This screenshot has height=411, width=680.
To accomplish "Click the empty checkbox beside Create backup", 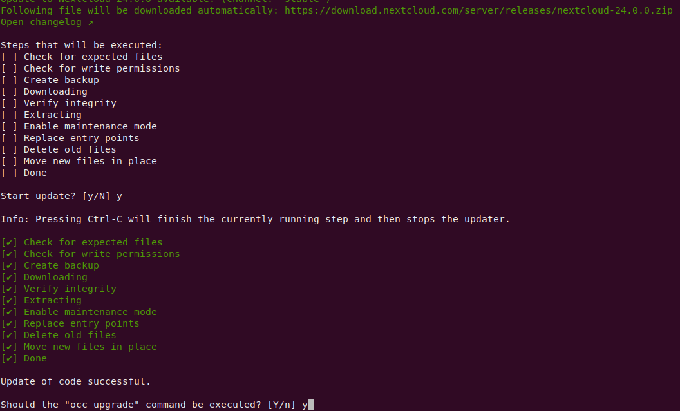I will [x=9, y=81].
